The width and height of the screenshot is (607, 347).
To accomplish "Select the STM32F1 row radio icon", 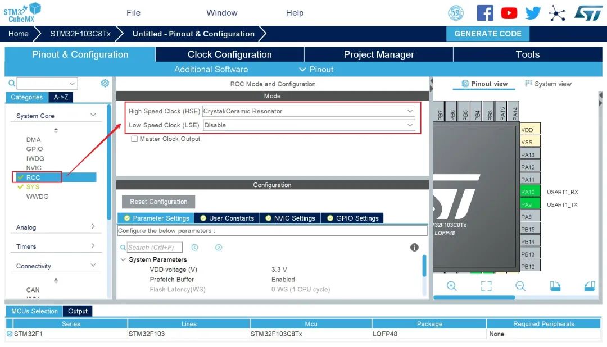I will click(10, 334).
